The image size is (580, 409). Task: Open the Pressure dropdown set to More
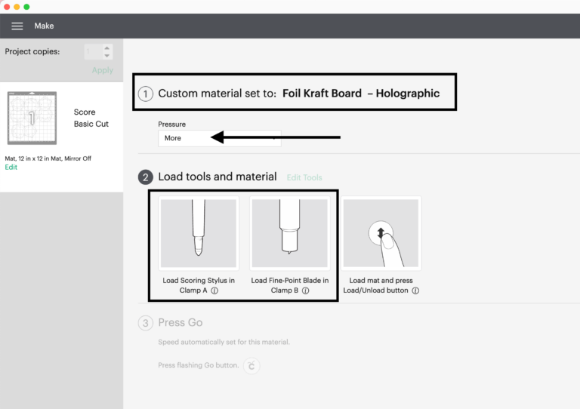tap(219, 138)
